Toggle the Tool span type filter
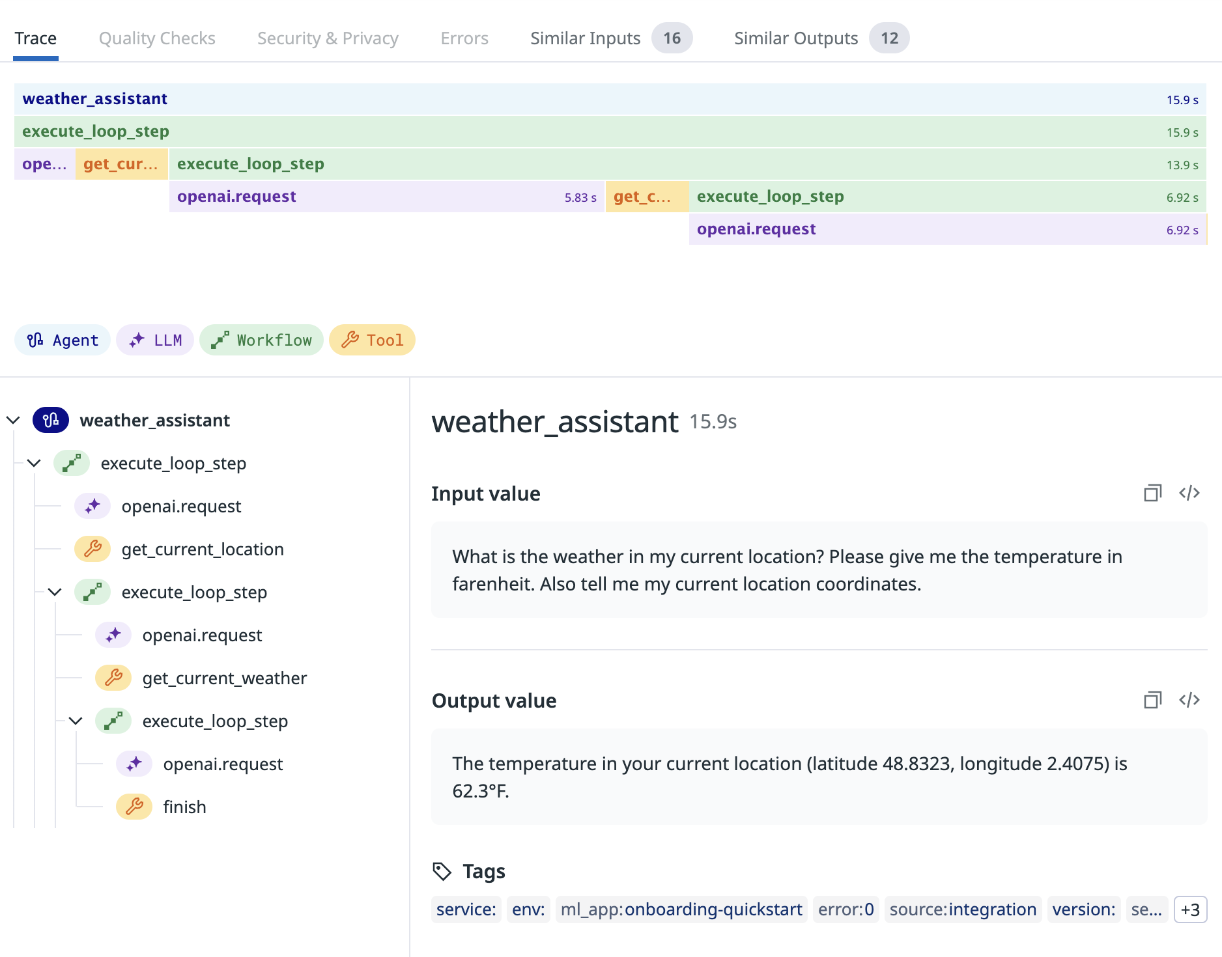The height and width of the screenshot is (957, 1222). [372, 340]
